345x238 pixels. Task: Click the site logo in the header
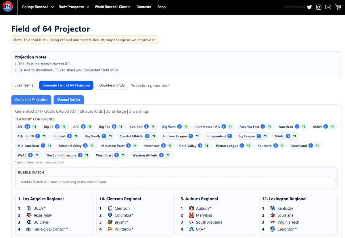pos(8,7)
